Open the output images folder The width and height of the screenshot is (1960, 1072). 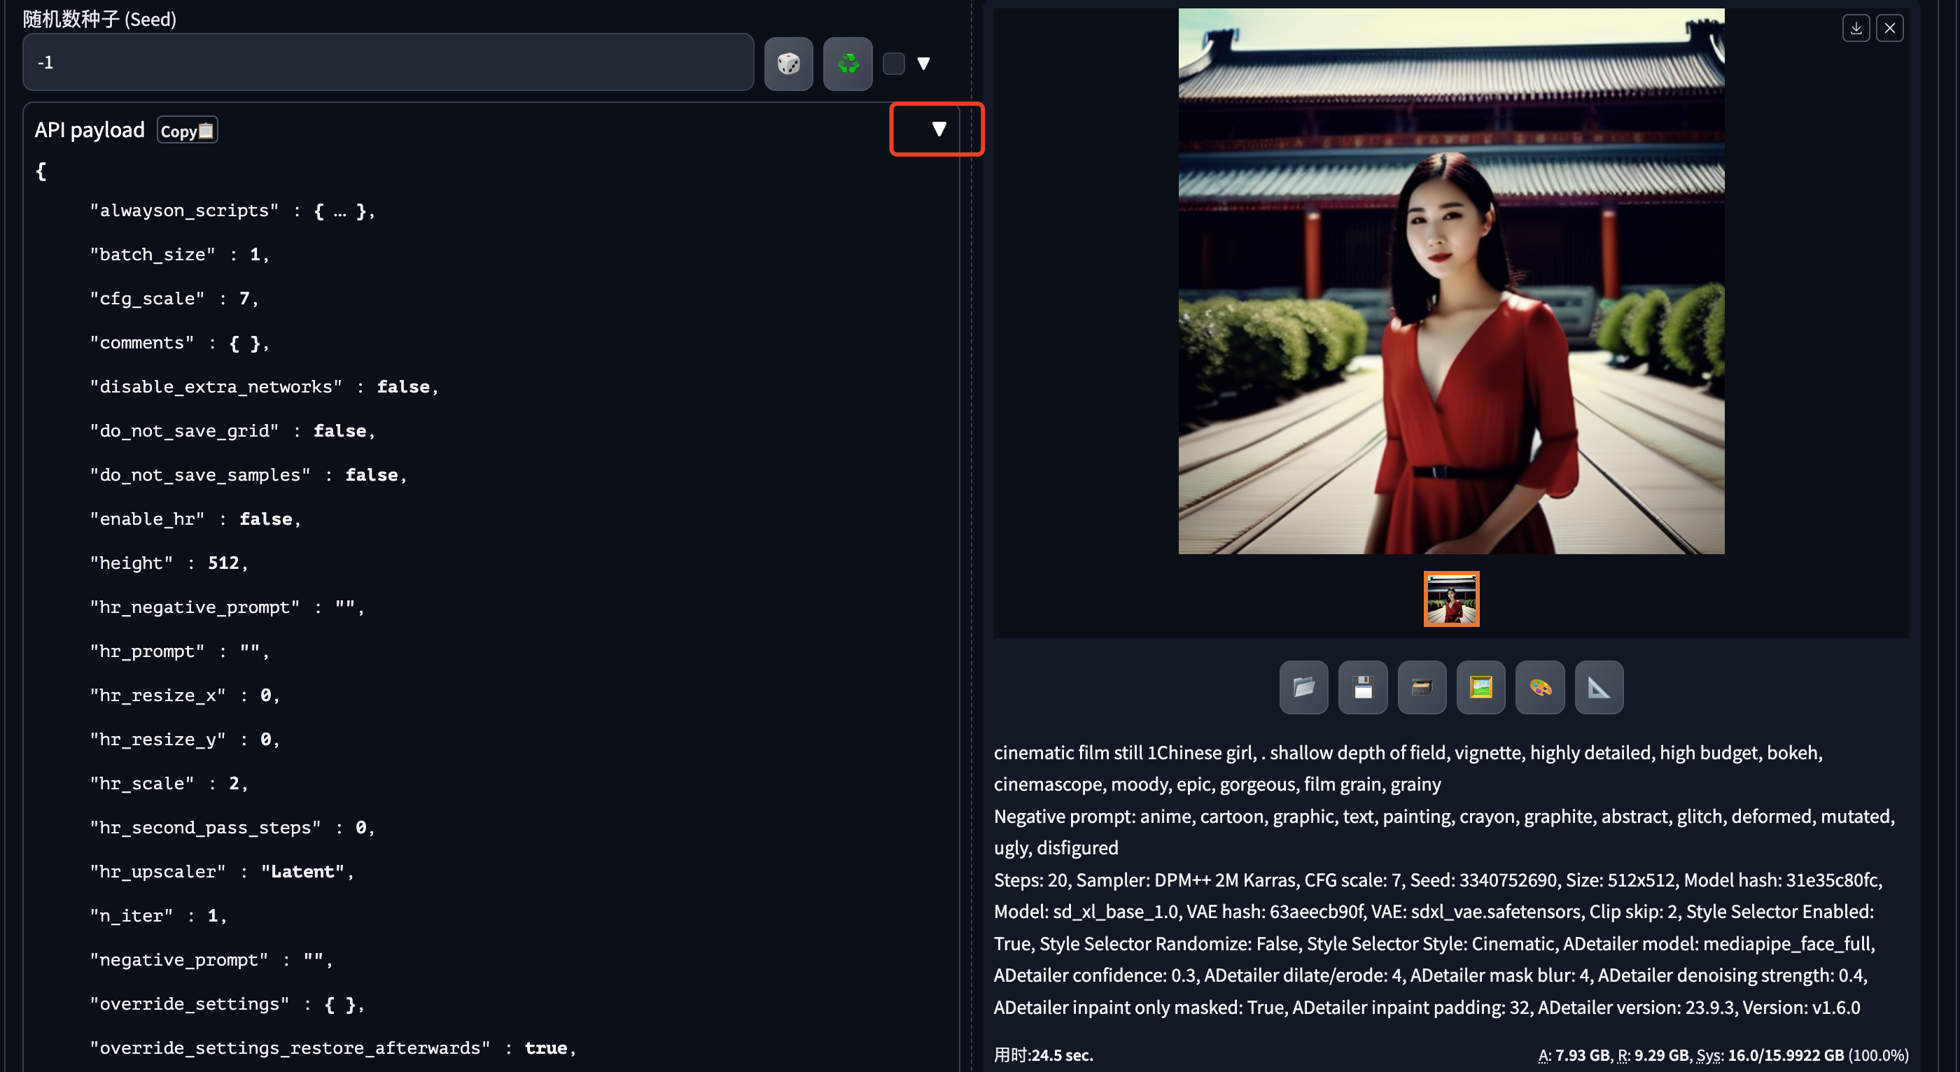[x=1303, y=687]
